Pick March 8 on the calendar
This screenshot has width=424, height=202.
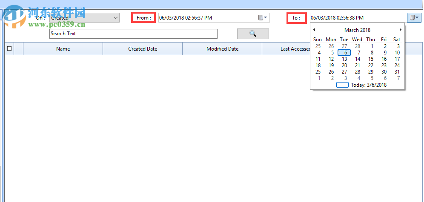click(372, 53)
